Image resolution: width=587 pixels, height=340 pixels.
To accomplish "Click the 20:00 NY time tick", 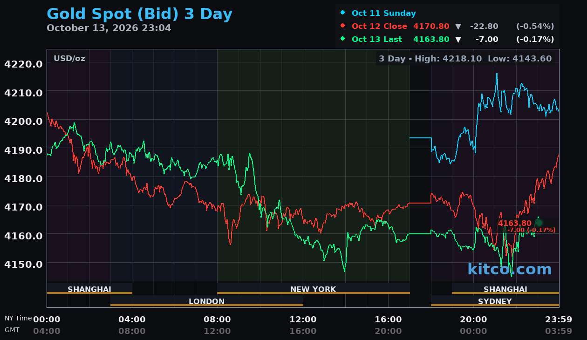I will (x=473, y=320).
